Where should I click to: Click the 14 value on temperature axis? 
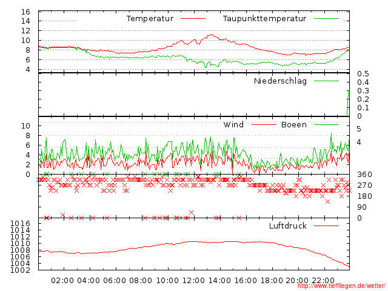coord(25,21)
